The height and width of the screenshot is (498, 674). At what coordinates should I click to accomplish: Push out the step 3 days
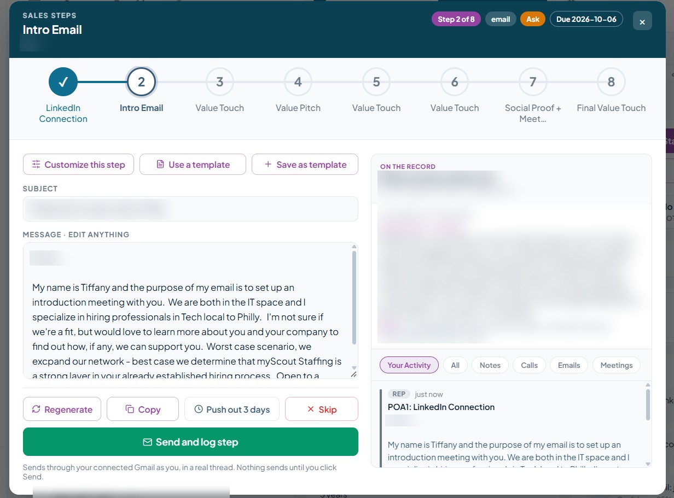[x=232, y=409]
